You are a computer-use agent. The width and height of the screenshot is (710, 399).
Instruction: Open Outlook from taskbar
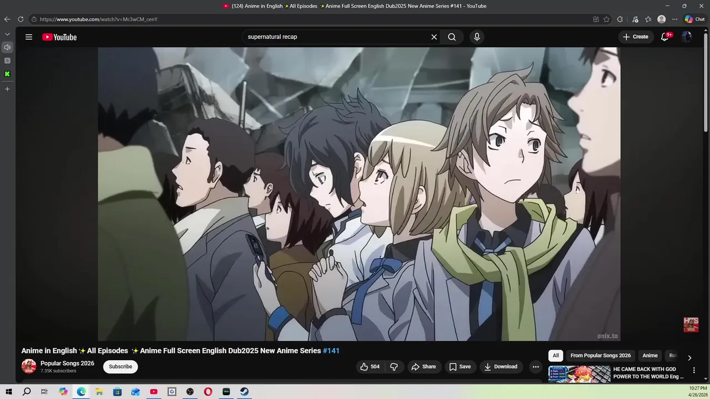(135, 392)
